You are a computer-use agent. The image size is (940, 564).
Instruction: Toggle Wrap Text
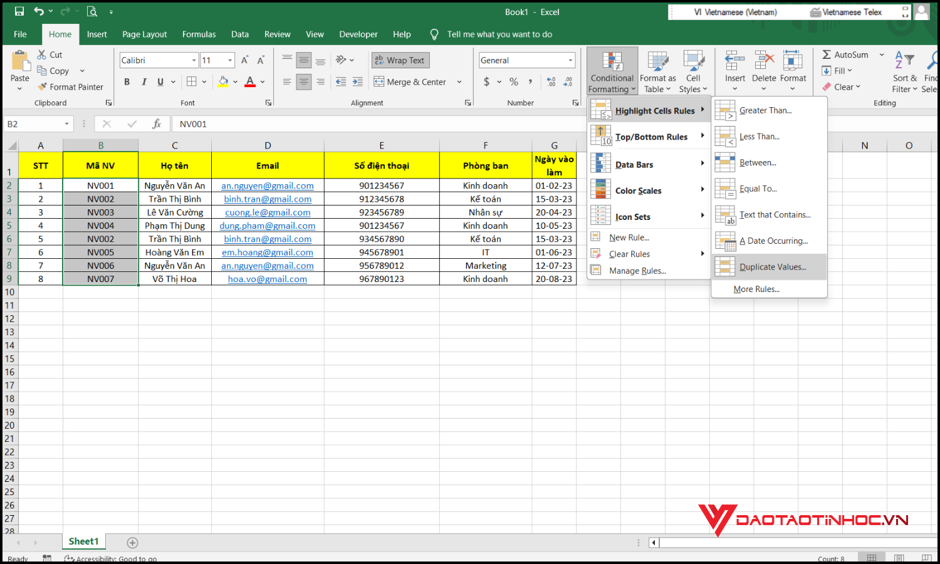(x=400, y=60)
